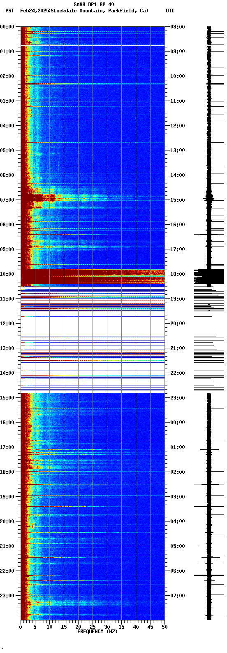
Task: Click the white data gap near 12:00 PST
Action: pyautogui.click(x=93, y=326)
